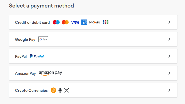Click the JCB card logo

(106, 22)
